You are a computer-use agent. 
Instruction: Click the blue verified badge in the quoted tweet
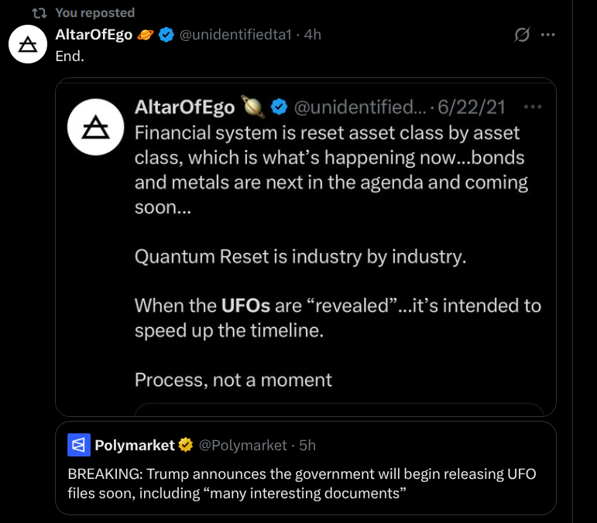pyautogui.click(x=280, y=106)
